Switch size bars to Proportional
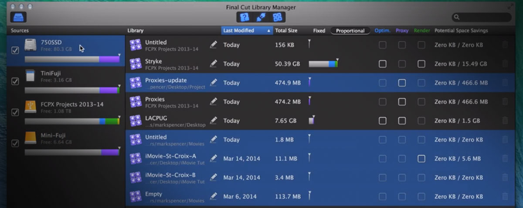The image size is (523, 208). (350, 30)
